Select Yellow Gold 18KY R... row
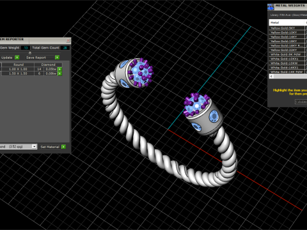The width and height of the screenshot is (307, 230). (287, 45)
